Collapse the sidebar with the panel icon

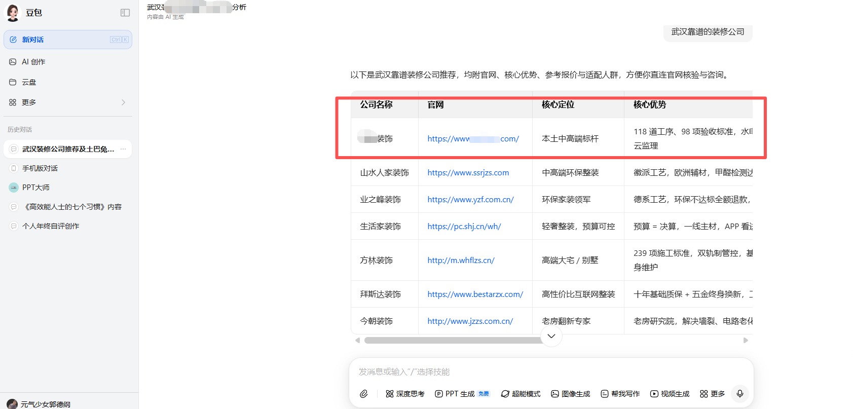(125, 13)
